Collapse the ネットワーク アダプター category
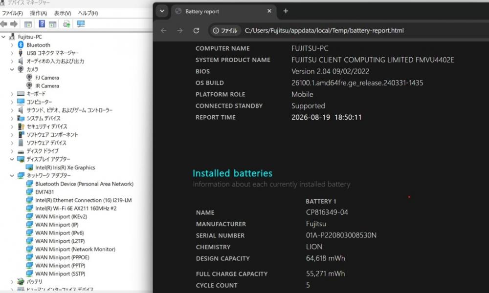Viewport: 489px width, 293px height. [12, 176]
